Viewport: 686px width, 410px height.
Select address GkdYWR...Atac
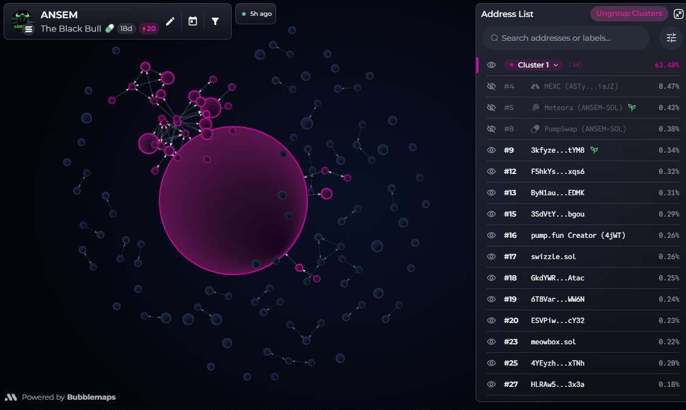(x=557, y=278)
